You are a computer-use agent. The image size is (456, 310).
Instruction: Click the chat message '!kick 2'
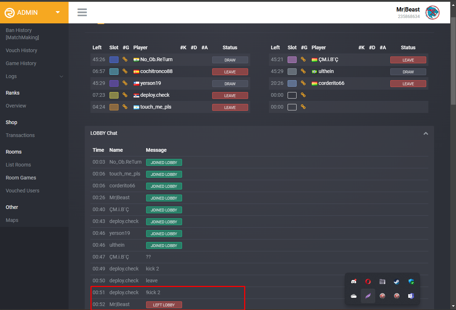(x=153, y=292)
